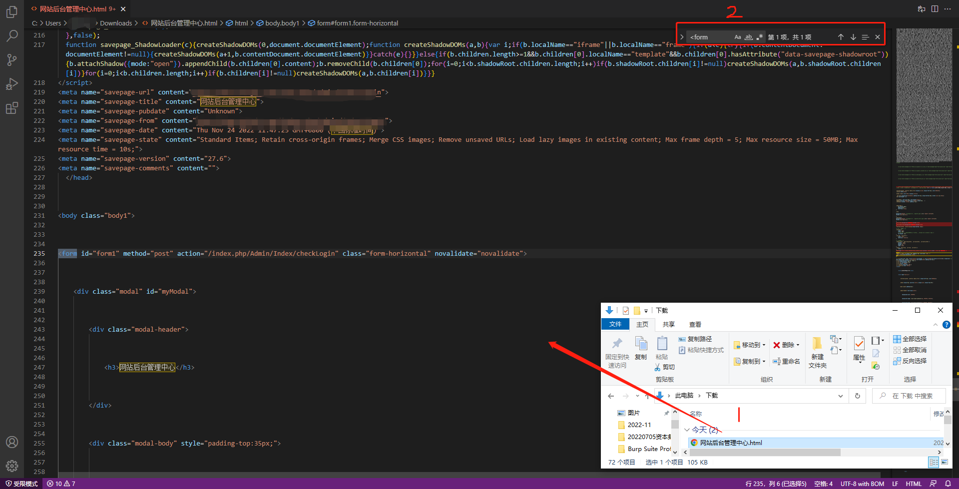
Task: Open the Accounts menu in activity bar
Action: (12, 442)
